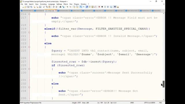Click the editor scrollbar up arrow
Screen dimensions: 185x104
(x=164, y=14)
